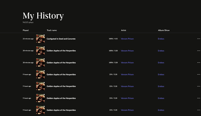This screenshot has width=201, height=116.
Task: Click the Played column header
Action: coord(26,30)
